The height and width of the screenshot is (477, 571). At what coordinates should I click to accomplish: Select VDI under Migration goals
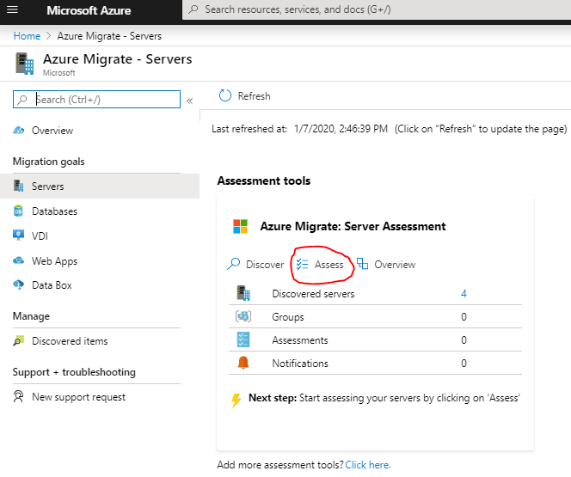pyautogui.click(x=40, y=236)
